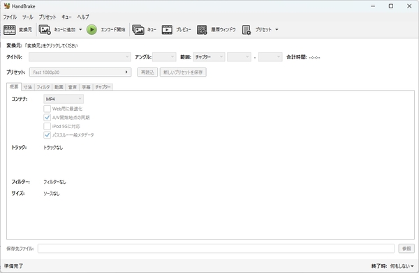Viewport: 419px width, 273px height.
Task: Open the タイトル combo box
Action: point(80,57)
